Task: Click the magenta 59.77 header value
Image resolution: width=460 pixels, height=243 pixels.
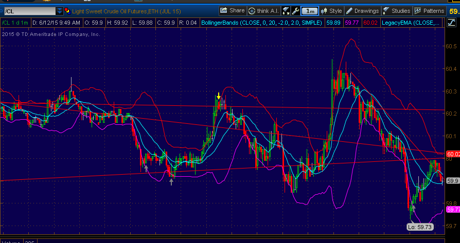Action: tap(352, 23)
